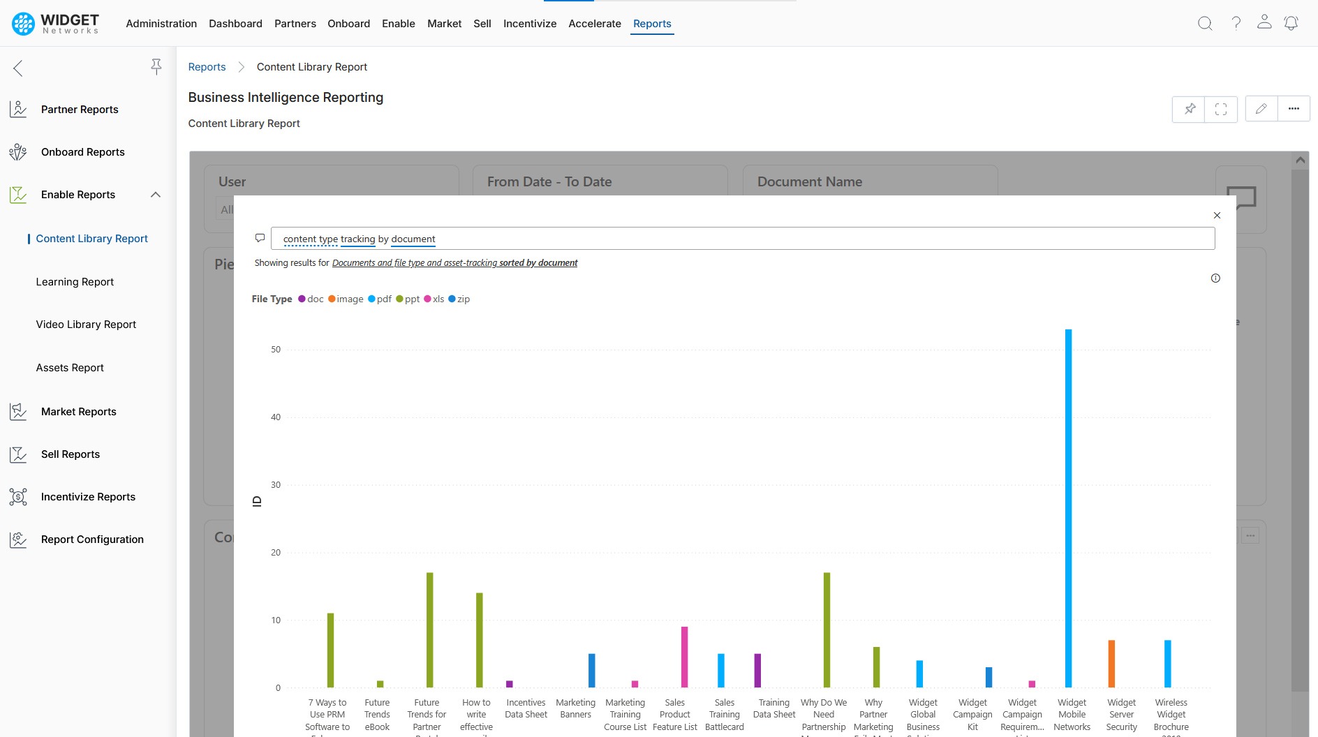The image size is (1318, 737).
Task: Open the Incentivize menu
Action: coord(530,24)
